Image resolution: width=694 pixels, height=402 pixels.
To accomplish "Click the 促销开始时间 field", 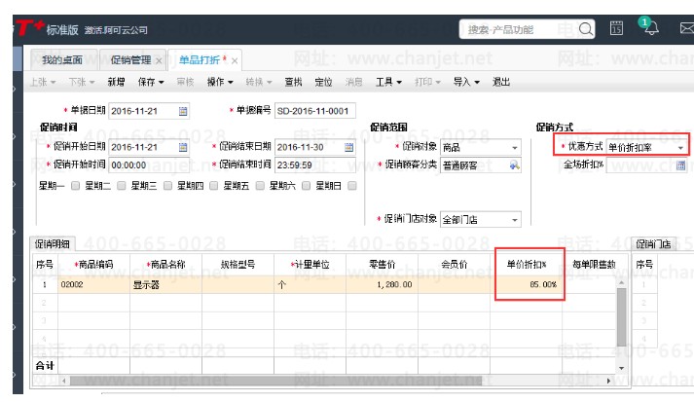I will [x=149, y=165].
